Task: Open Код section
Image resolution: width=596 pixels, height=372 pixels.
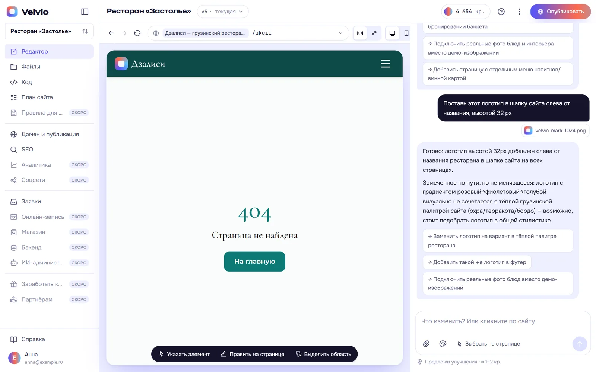Action: point(49,82)
